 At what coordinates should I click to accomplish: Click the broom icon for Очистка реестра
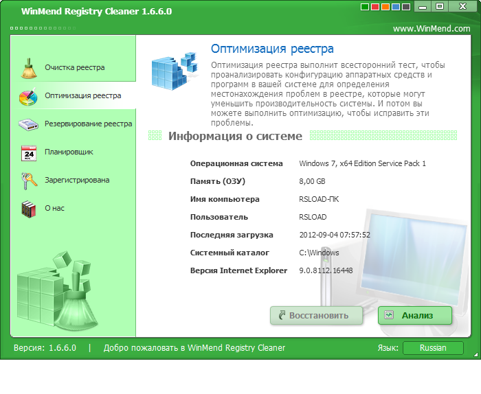pyautogui.click(x=29, y=68)
